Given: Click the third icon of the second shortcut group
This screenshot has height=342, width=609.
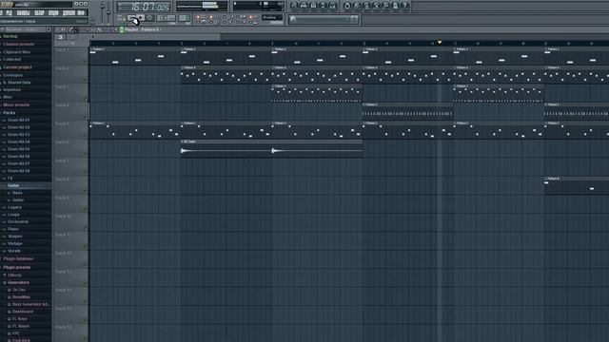Looking at the screenshot, I should (366, 6).
